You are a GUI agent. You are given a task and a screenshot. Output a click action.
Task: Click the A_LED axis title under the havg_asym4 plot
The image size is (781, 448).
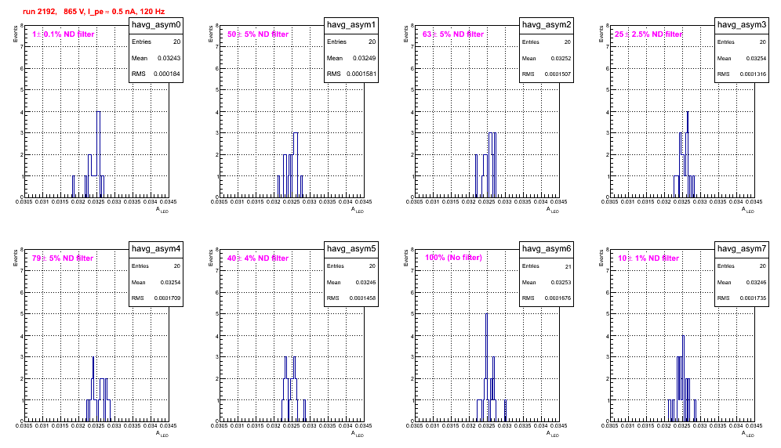162,434
